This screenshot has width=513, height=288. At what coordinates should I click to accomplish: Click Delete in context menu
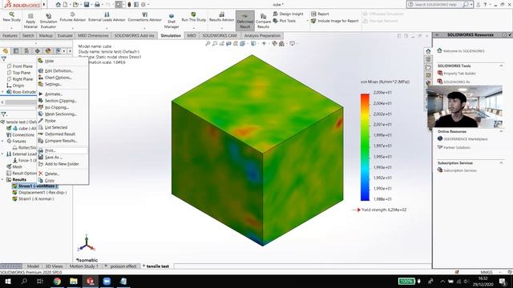point(51,174)
